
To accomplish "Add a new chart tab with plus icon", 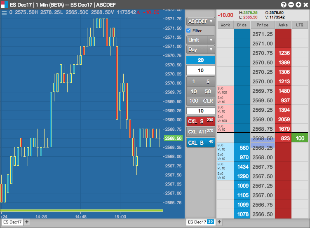I will [27, 222].
